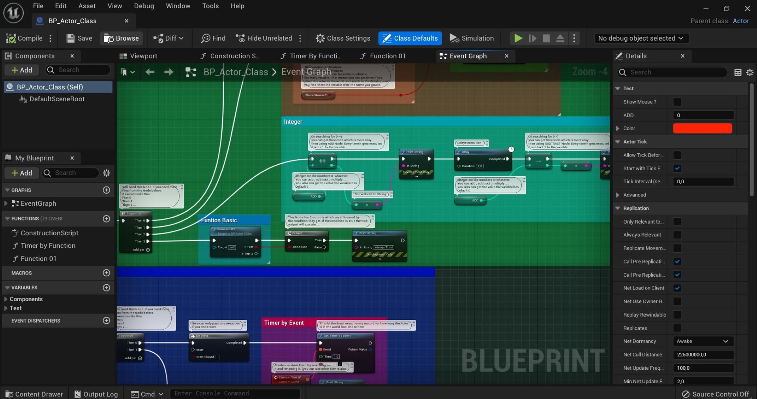Switch to Construction Script tab
757x399 pixels.
pos(230,56)
